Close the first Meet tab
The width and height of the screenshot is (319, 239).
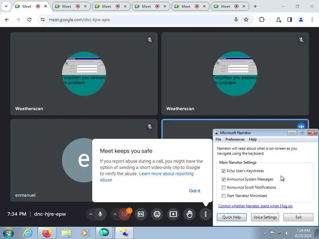(x=45, y=6)
